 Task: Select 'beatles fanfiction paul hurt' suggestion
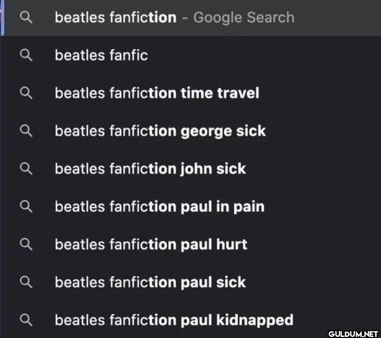pyautogui.click(x=151, y=245)
